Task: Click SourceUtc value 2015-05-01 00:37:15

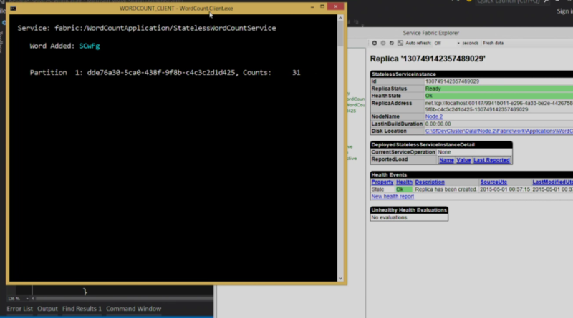Action: (x=505, y=189)
